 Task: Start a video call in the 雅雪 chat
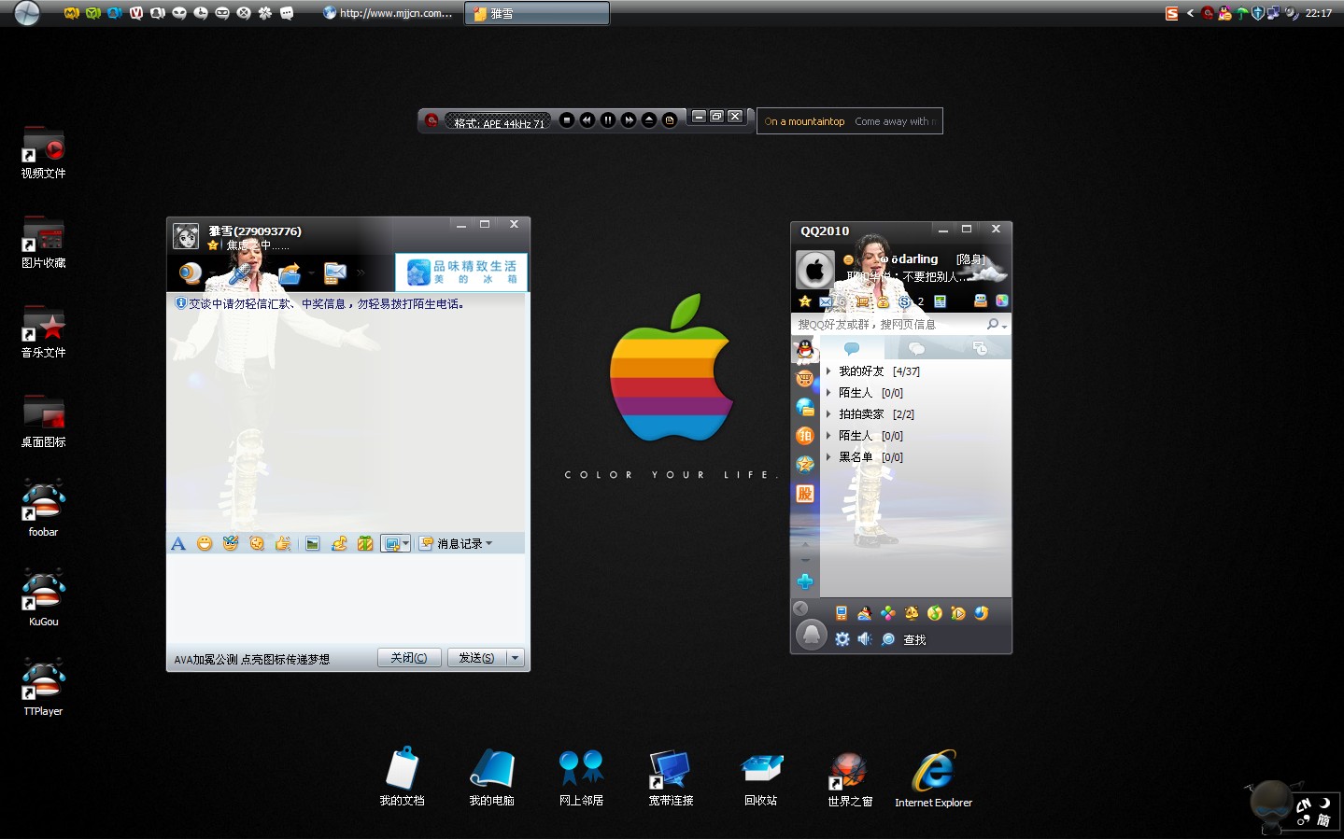pyautogui.click(x=191, y=273)
